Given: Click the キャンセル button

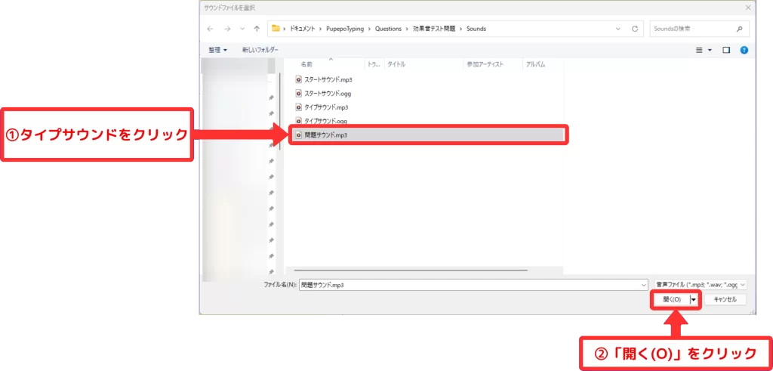Looking at the screenshot, I should [x=725, y=299].
